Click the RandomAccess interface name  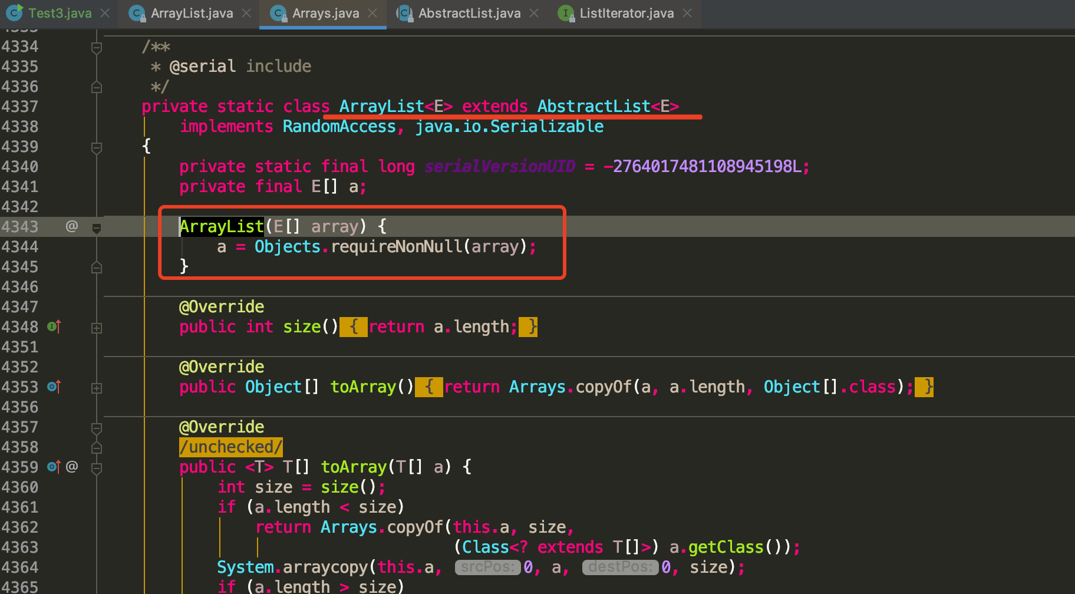pyautogui.click(x=339, y=126)
